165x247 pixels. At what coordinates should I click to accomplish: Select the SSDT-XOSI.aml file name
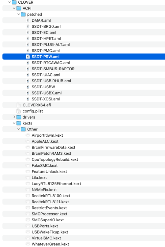46,99
